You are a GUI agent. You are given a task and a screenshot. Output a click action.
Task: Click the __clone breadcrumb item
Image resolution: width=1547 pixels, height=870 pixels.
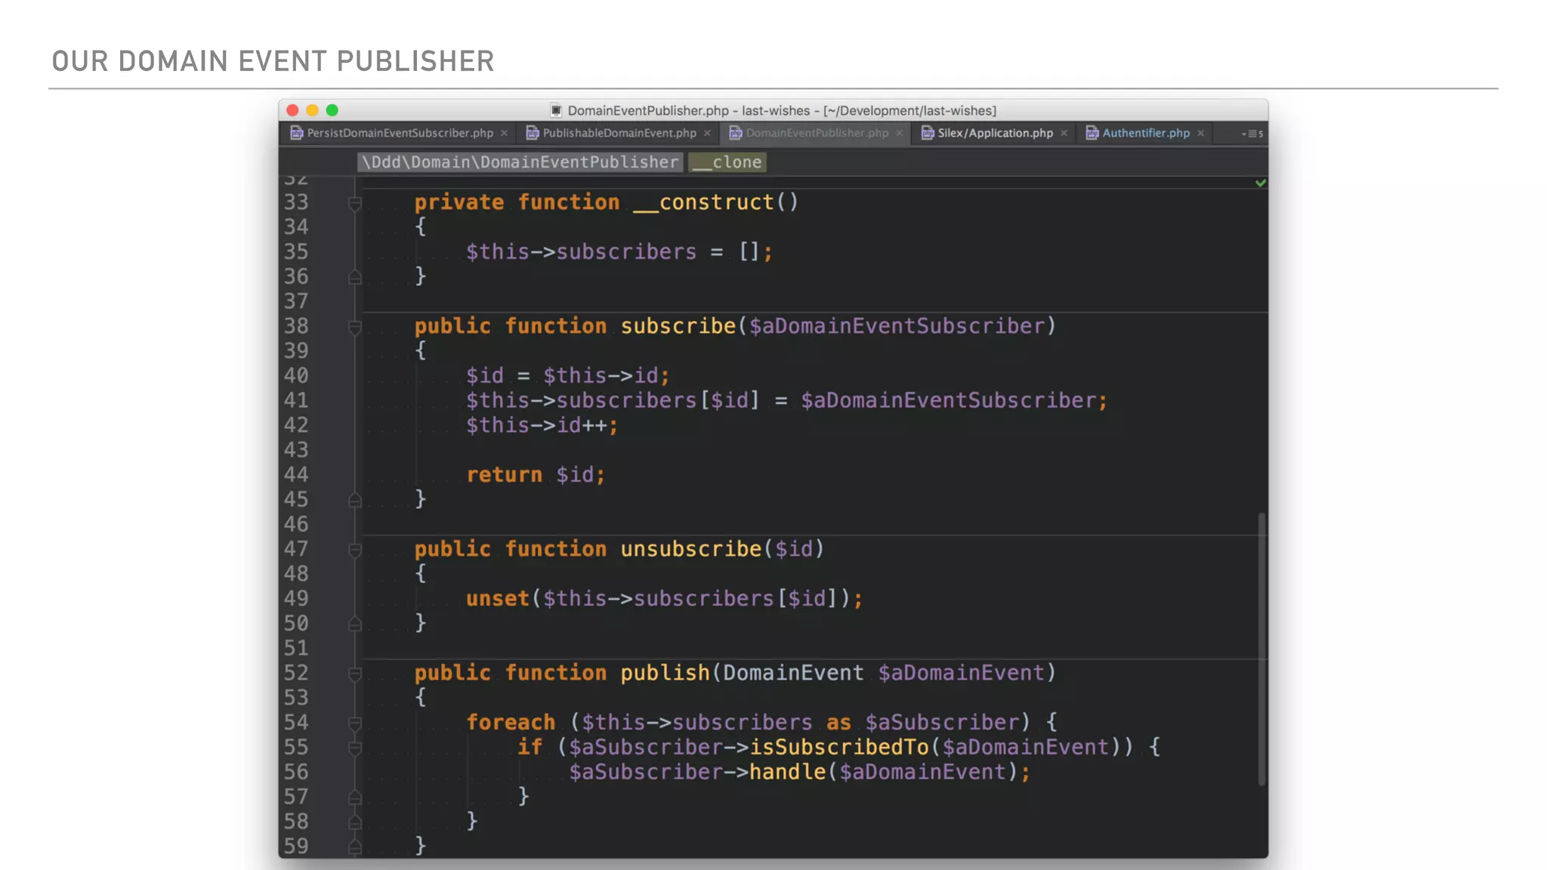pyautogui.click(x=727, y=162)
